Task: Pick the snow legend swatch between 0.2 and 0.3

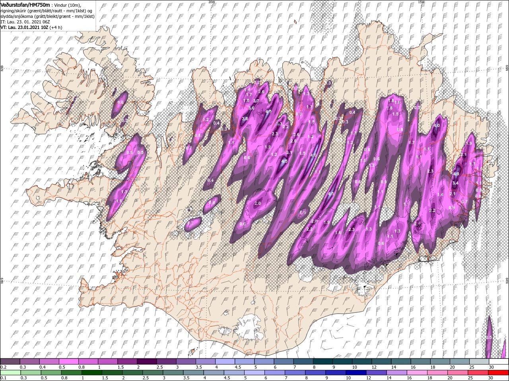Action: 10,361
